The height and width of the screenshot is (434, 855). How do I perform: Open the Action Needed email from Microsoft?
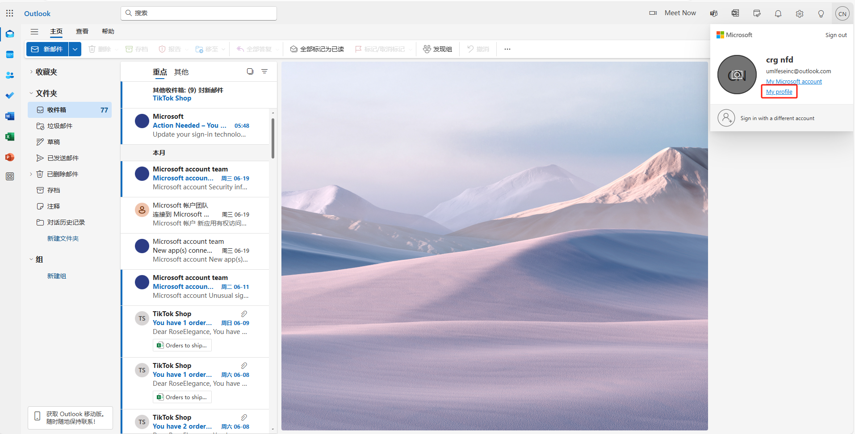click(x=196, y=126)
